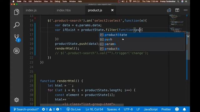The height and width of the screenshot is (112, 200).
Task: Open the Debug menu
Action: pyautogui.click(x=57, y=1)
